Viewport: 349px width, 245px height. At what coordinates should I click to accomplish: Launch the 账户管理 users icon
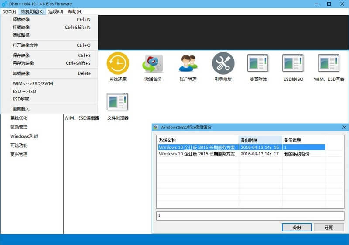tap(188, 64)
